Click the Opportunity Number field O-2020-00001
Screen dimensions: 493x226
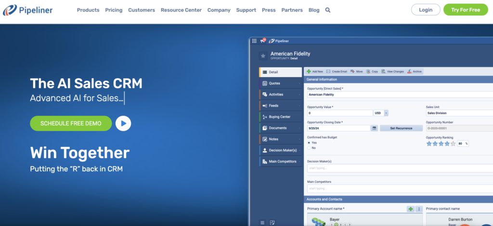tap(459, 128)
